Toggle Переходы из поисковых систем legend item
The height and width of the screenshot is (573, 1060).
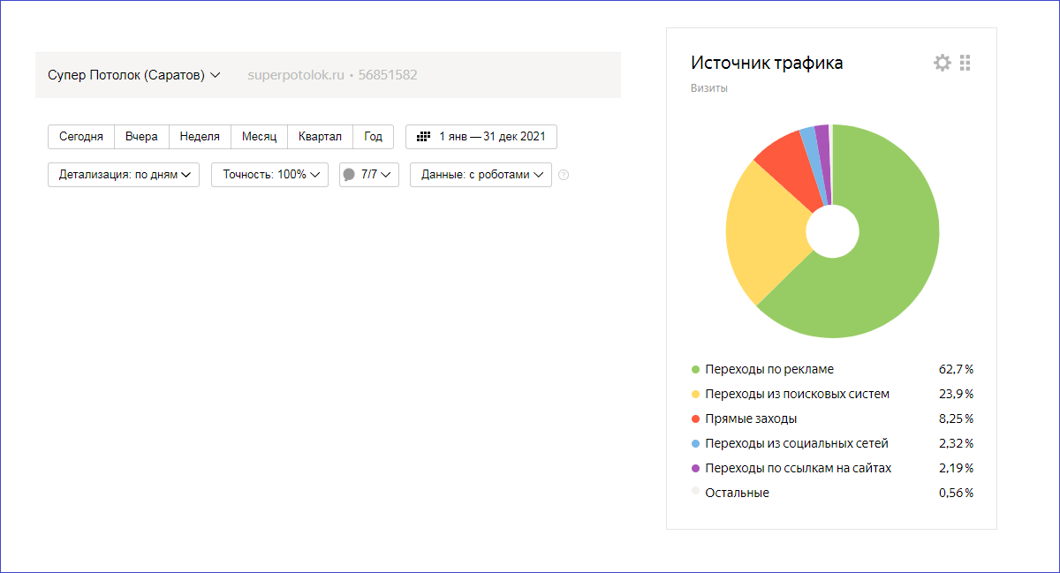pos(797,394)
